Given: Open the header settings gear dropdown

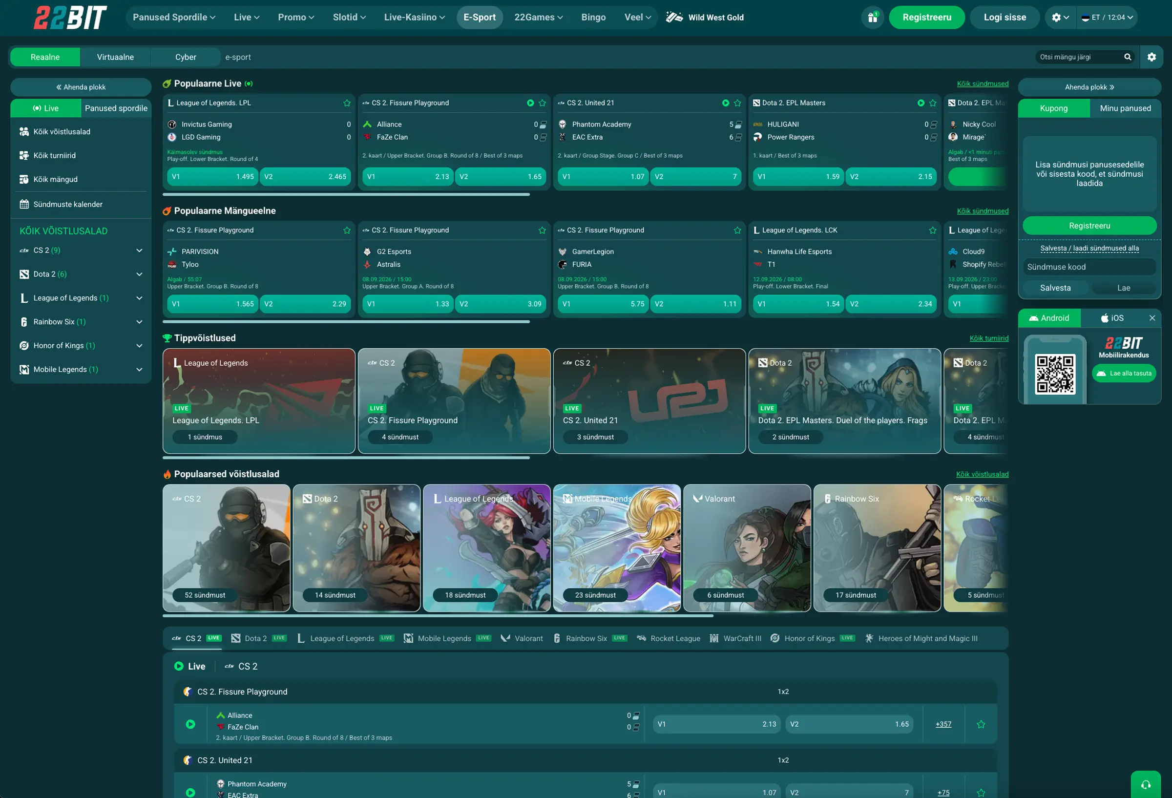Looking at the screenshot, I should (1060, 18).
